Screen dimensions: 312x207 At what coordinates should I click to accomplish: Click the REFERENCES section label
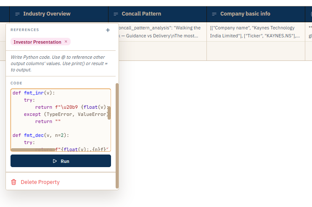25,30
